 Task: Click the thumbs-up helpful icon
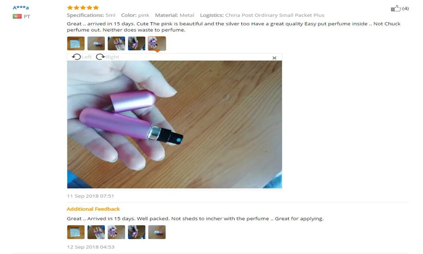coord(396,8)
